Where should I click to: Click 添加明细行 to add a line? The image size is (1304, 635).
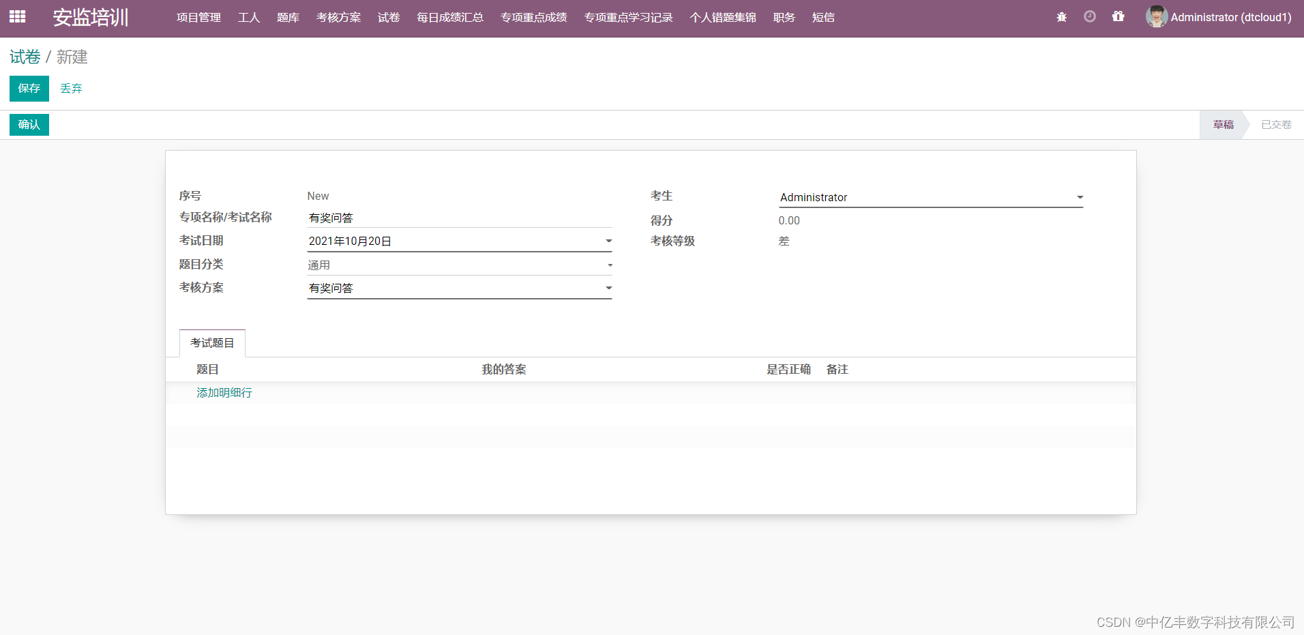click(x=224, y=392)
